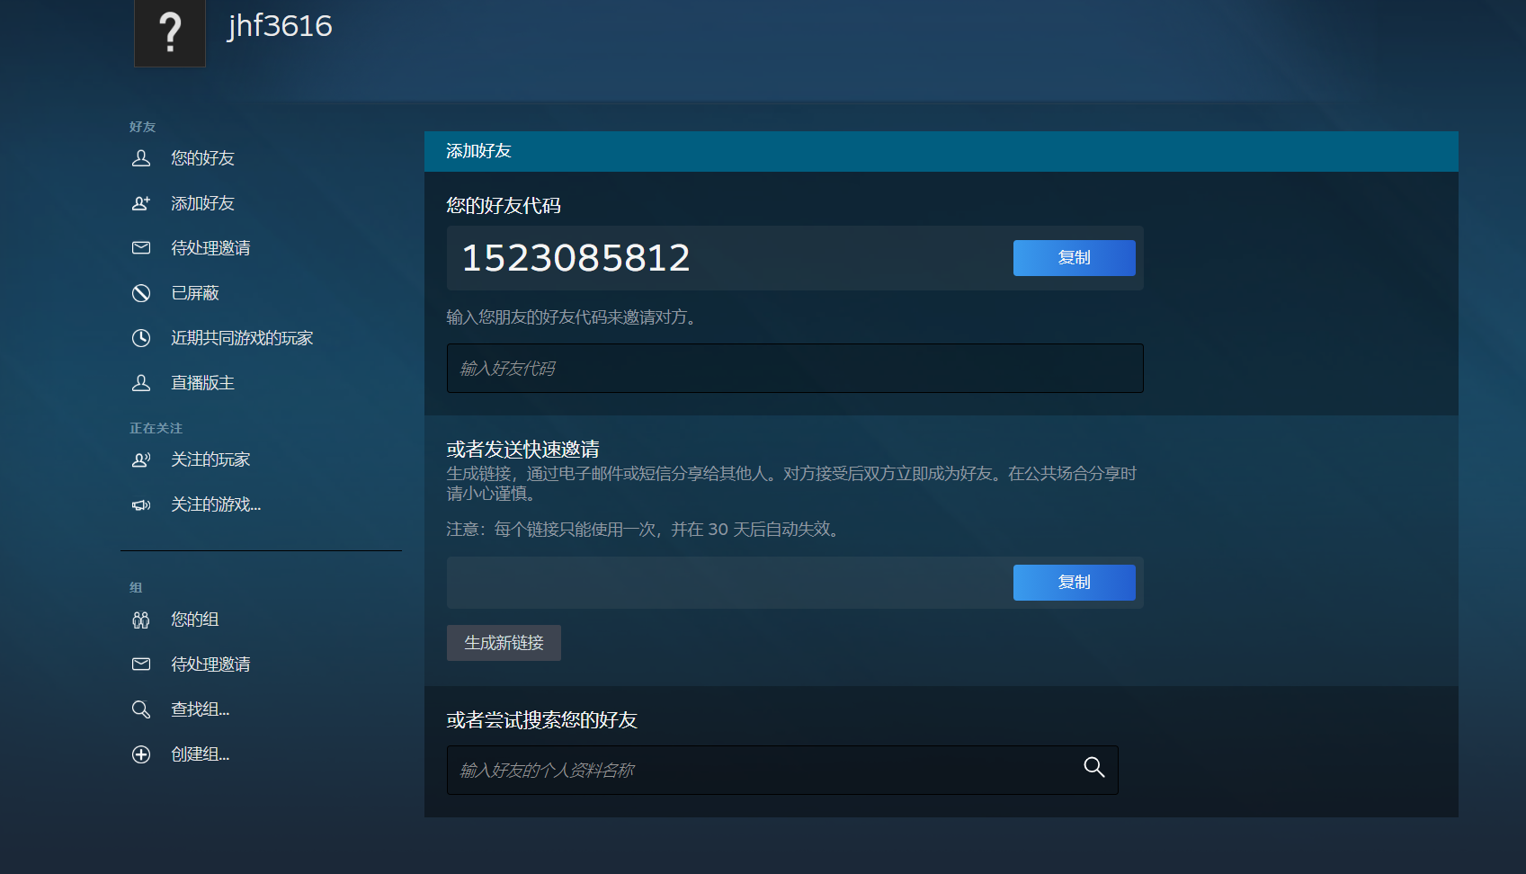Viewport: 1526px width, 874px height.
Task: Open 查找组... group search
Action: point(201,709)
